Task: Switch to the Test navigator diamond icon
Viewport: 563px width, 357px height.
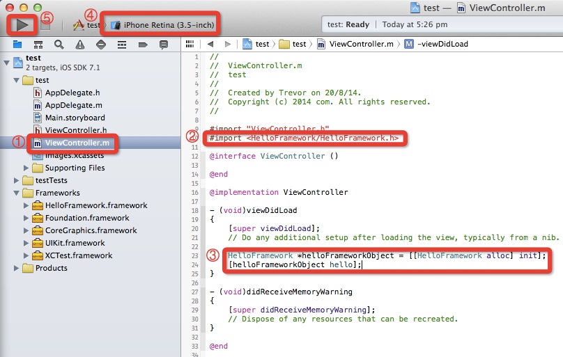Action: tap(101, 44)
